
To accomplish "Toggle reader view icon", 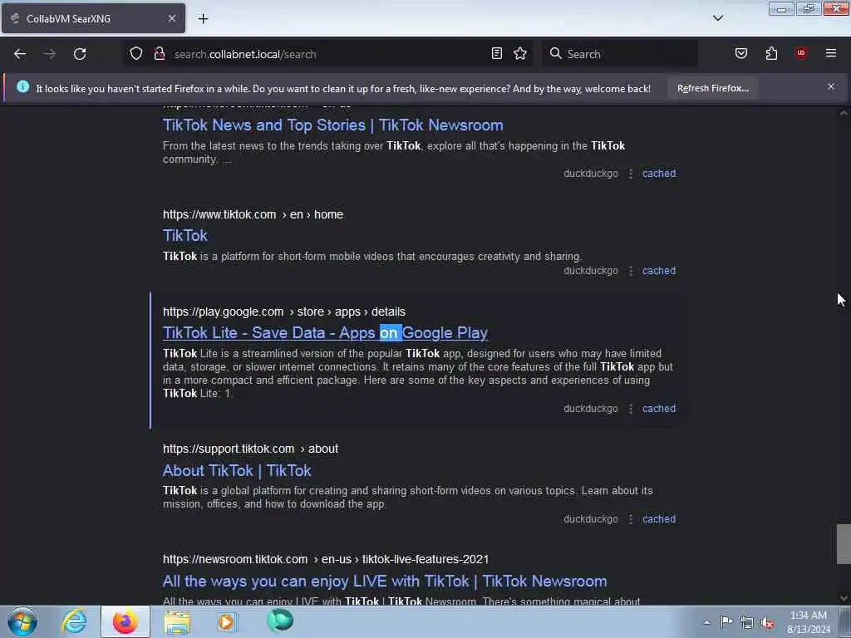I will point(497,53).
